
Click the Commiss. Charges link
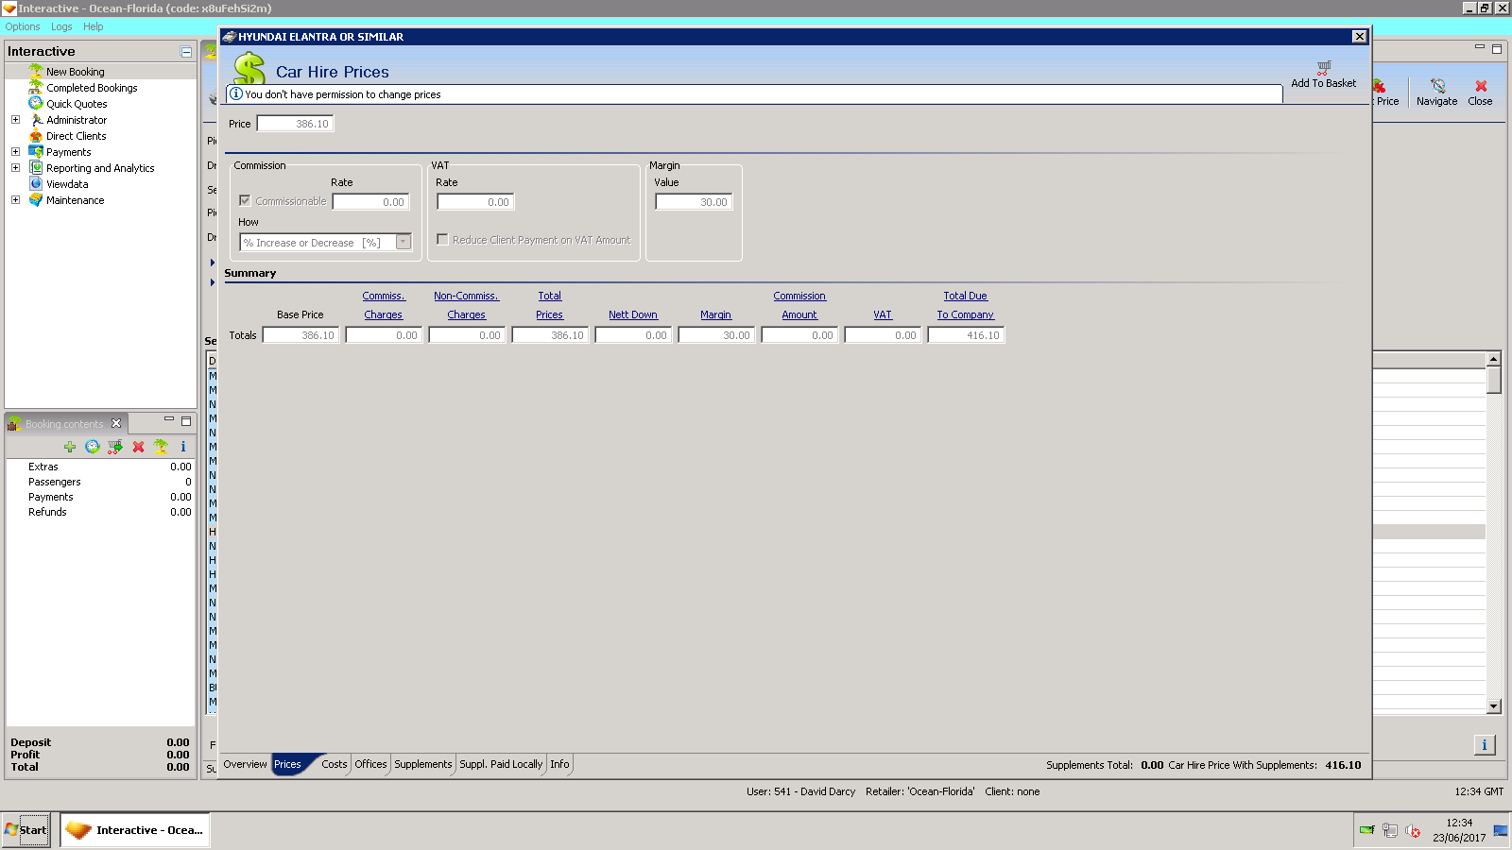[x=384, y=305]
